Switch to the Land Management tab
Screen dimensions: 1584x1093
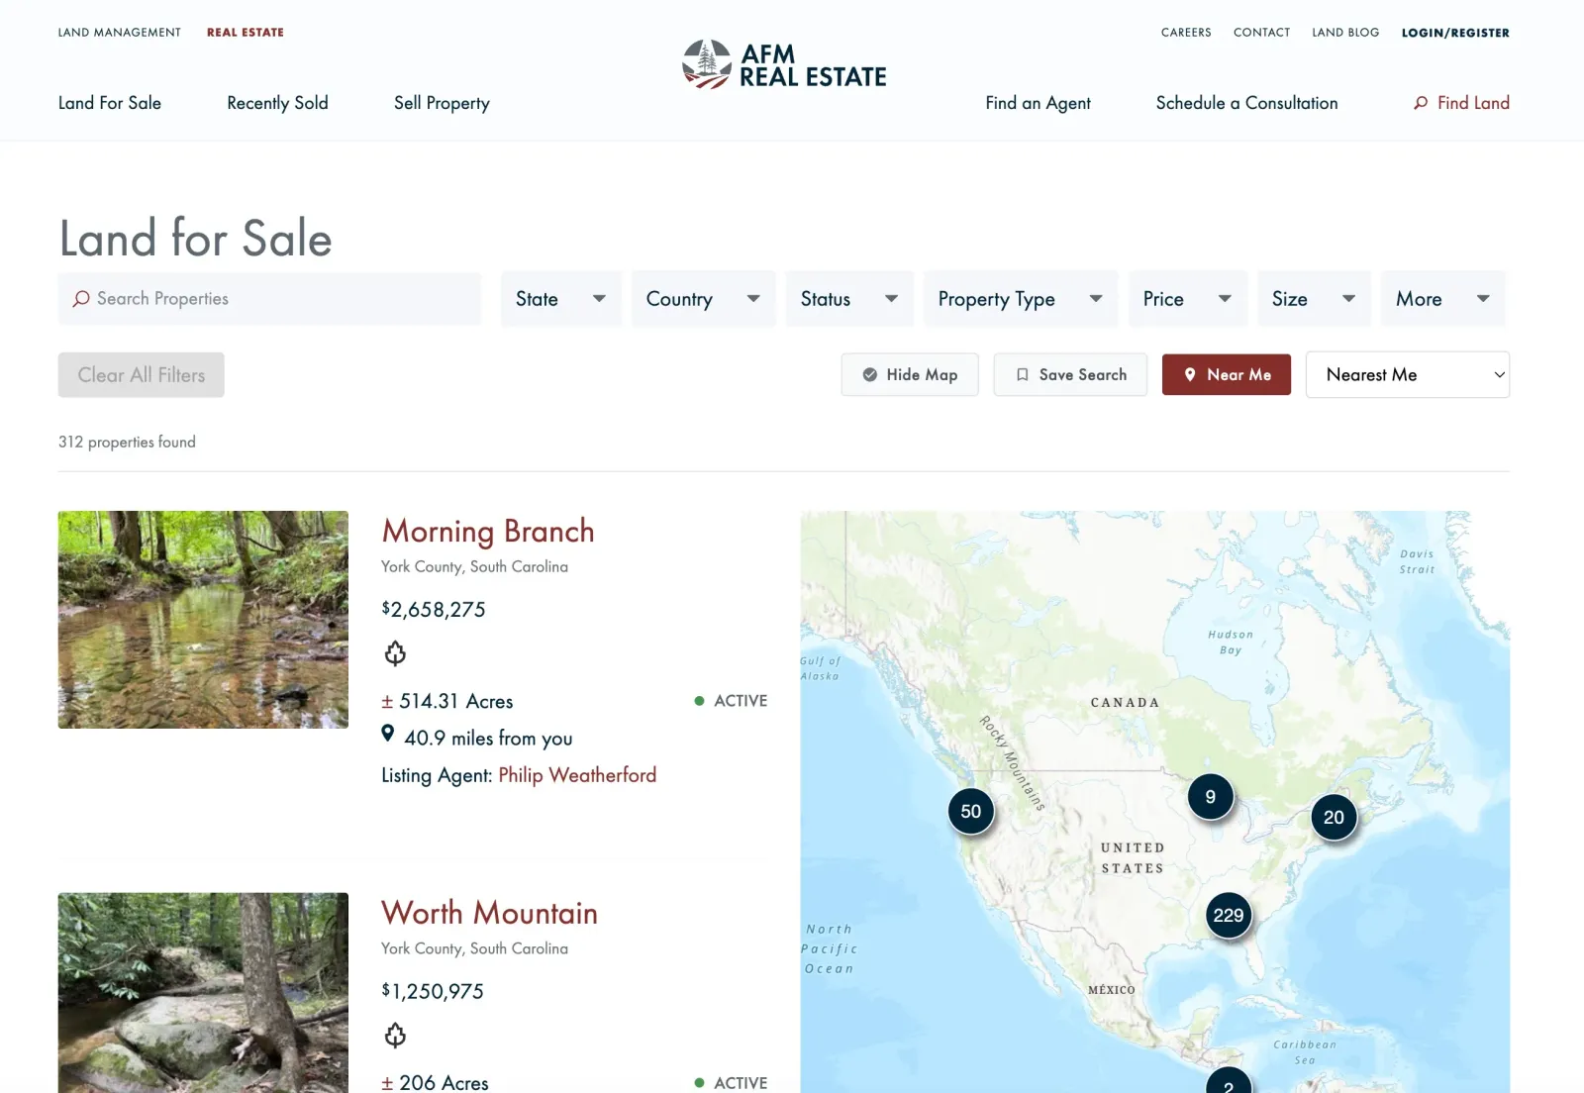pos(120,32)
